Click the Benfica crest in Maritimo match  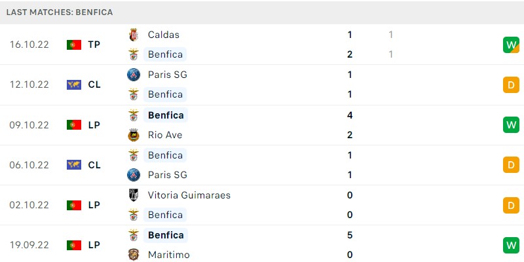point(134,235)
